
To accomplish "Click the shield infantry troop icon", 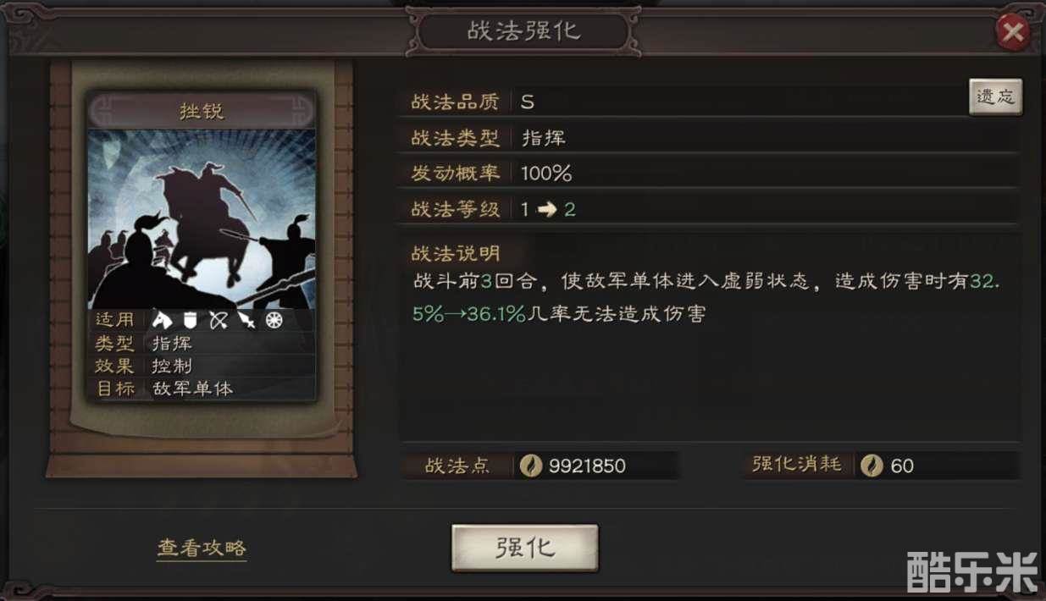I will coord(191,320).
